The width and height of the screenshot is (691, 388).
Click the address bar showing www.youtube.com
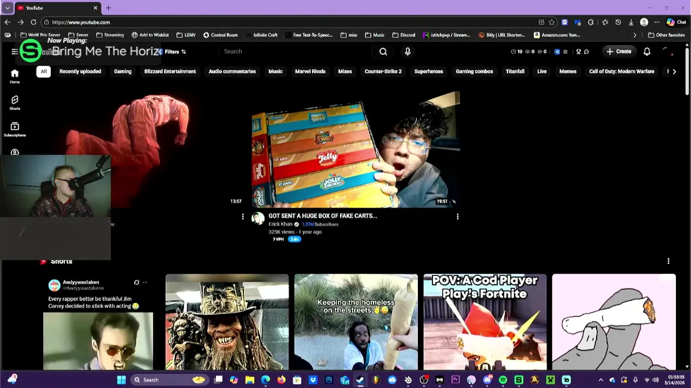click(292, 22)
